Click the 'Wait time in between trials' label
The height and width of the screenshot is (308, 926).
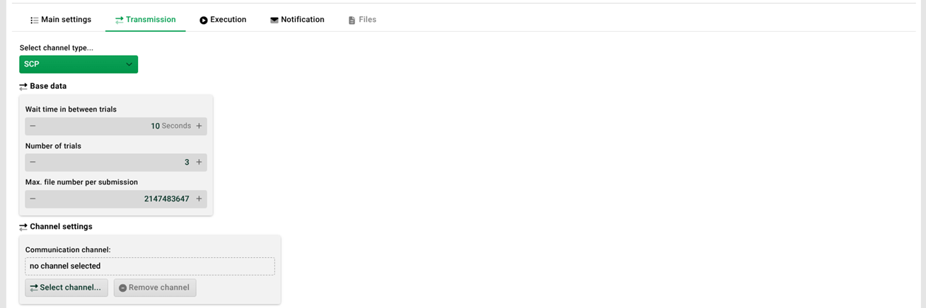pos(71,109)
